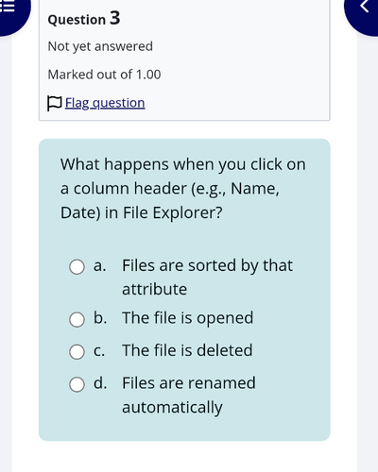This screenshot has height=472, width=378.
Task: Click the 'd.' option letter label
Action: pyautogui.click(x=100, y=382)
